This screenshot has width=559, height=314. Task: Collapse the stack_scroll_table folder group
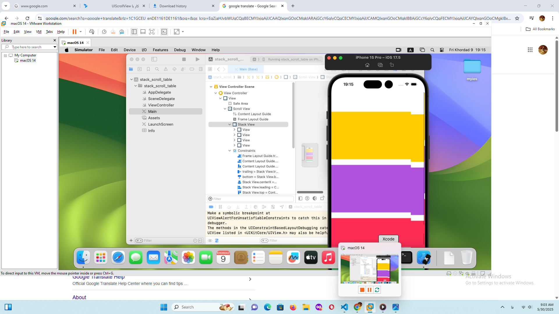tap(135, 86)
